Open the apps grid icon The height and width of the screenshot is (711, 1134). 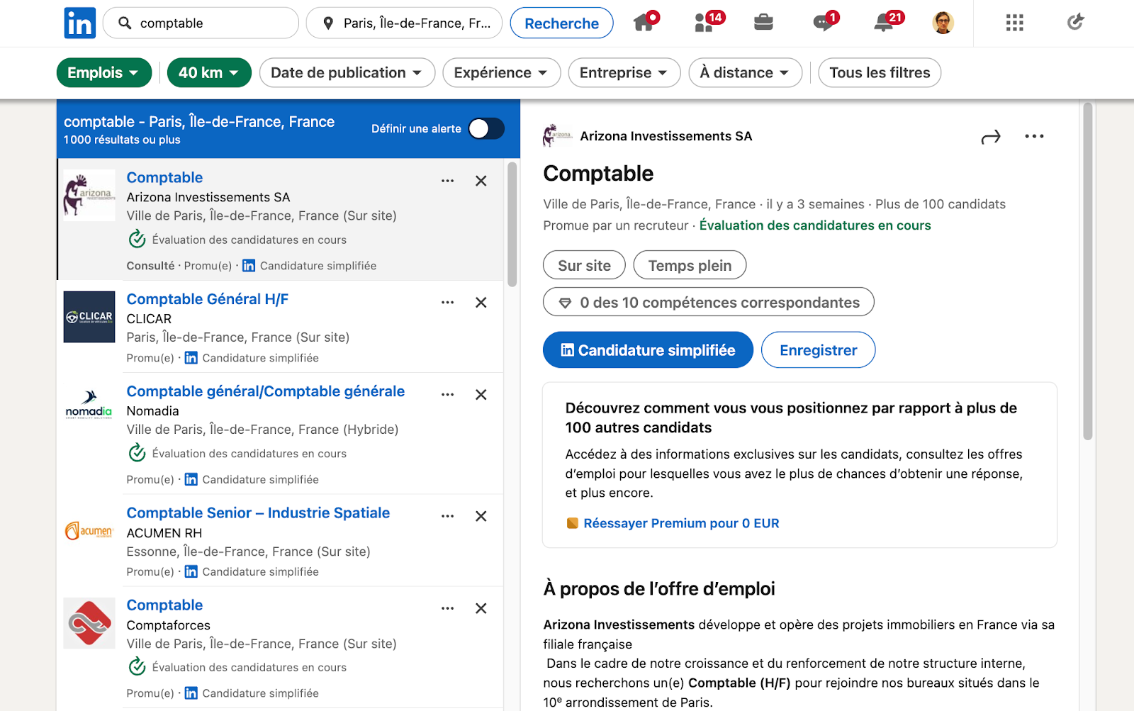[1014, 23]
